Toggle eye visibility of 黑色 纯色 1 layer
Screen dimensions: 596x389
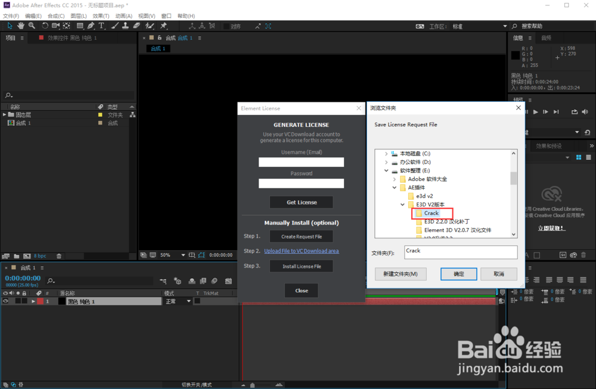tap(5, 301)
